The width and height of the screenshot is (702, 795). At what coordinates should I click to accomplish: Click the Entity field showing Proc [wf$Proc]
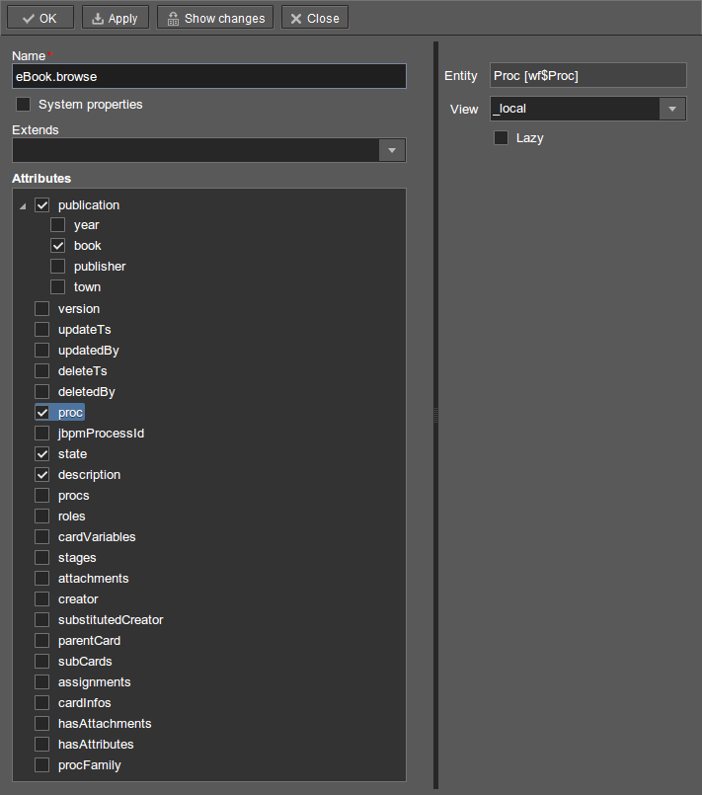tap(587, 75)
